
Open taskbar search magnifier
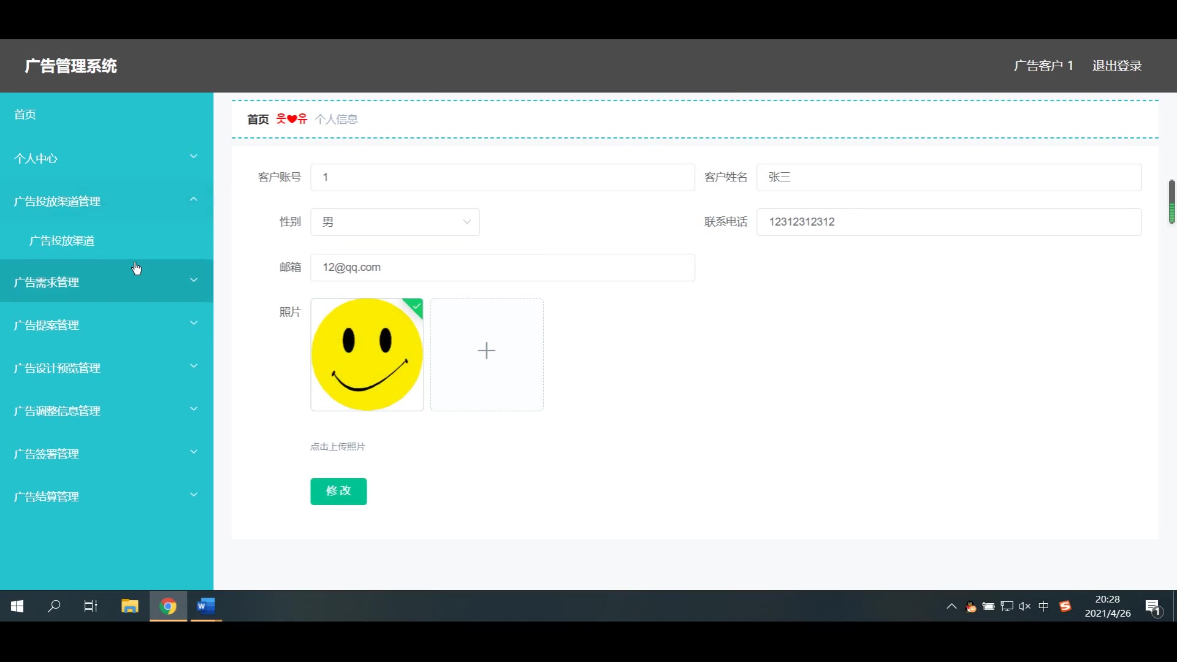tap(54, 606)
